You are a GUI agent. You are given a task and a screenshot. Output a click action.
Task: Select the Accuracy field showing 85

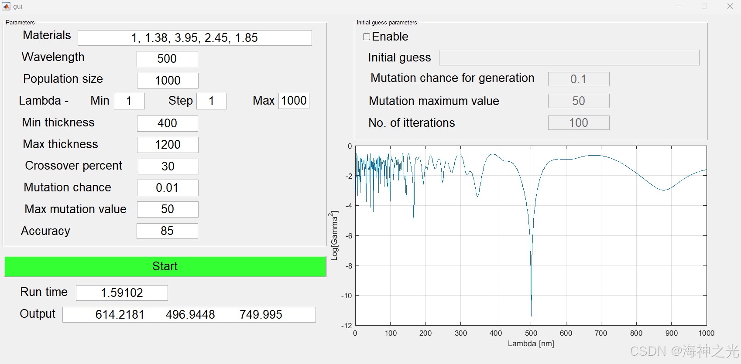click(x=167, y=231)
